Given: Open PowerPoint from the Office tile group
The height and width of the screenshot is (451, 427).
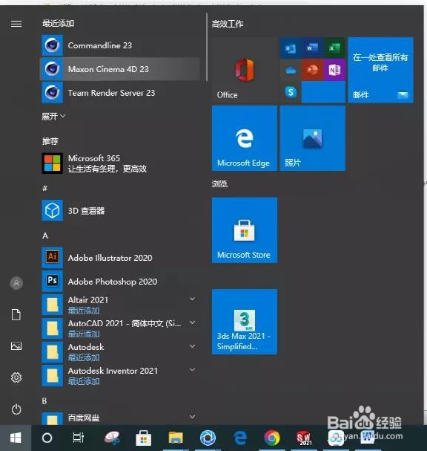Looking at the screenshot, I should coord(312,70).
